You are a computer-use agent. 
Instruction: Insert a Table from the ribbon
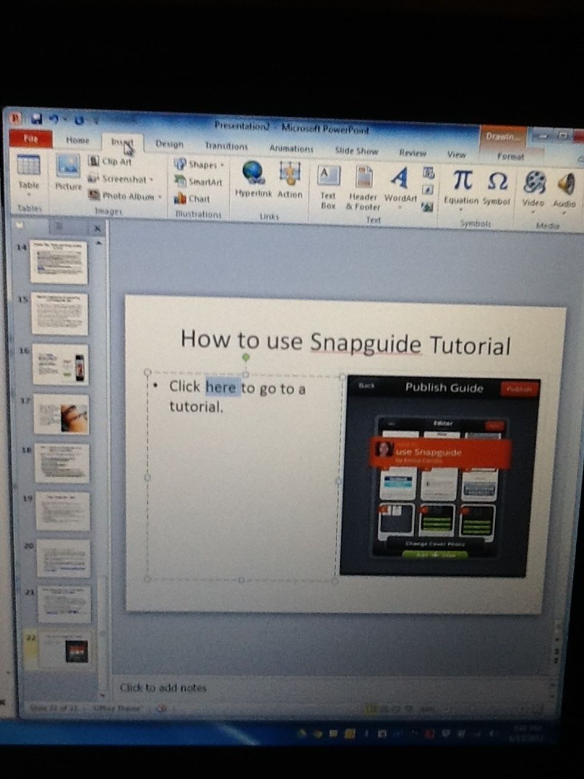(x=28, y=165)
